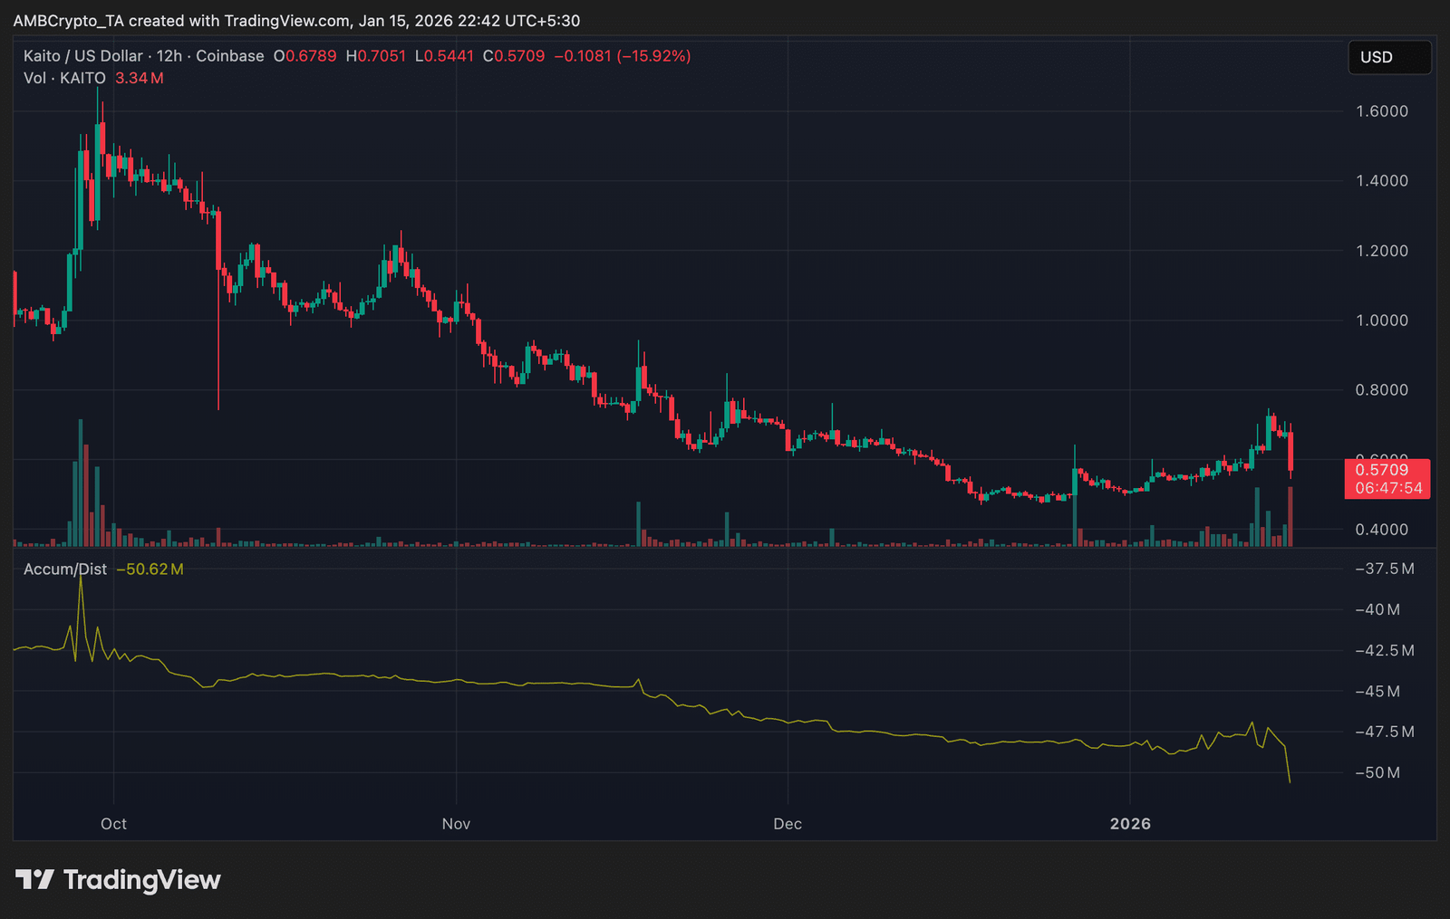Click the −50 M Accum/Dist scale label
This screenshot has height=919, width=1450.
[x=1377, y=773]
